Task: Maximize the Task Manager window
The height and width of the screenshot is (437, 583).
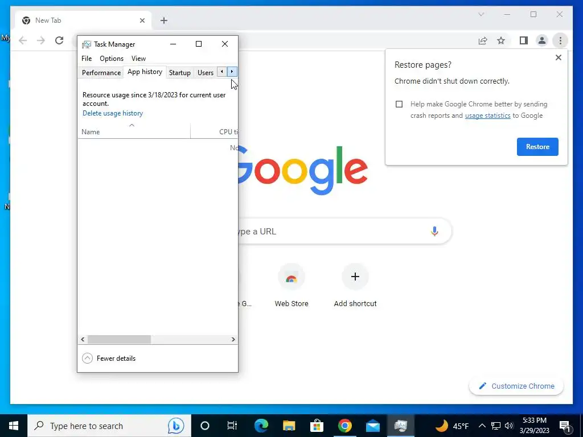Action: (199, 44)
